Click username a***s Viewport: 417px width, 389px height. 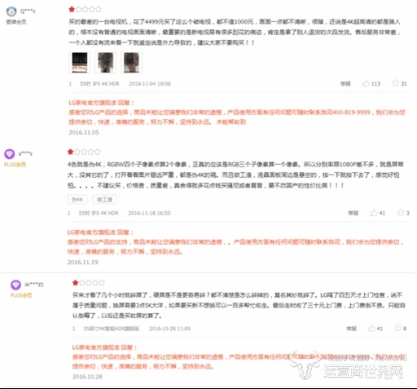pyautogui.click(x=25, y=153)
